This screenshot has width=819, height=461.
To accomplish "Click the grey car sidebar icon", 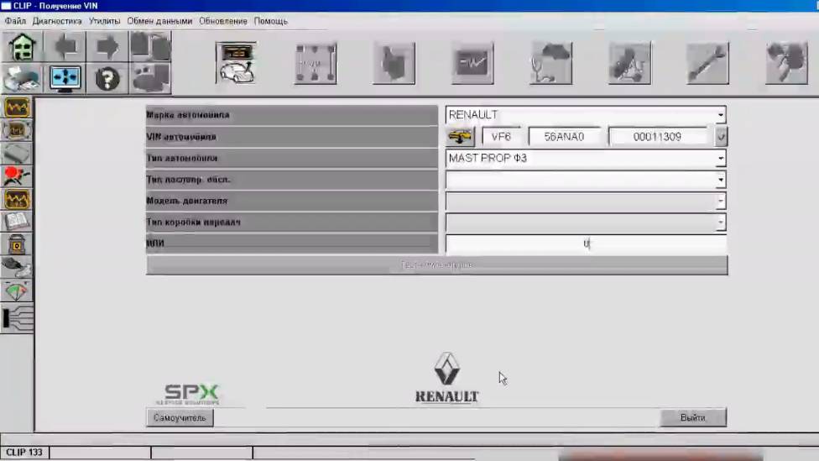I will tap(17, 268).
